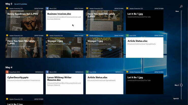Click the Adobe Fireworks icon above Voyager 2.jpg
Screen dimensions: 188x105
pos(47,36)
